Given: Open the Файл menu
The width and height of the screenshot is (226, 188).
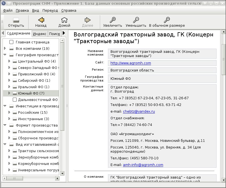Looking at the screenshot, I should point(8,11).
